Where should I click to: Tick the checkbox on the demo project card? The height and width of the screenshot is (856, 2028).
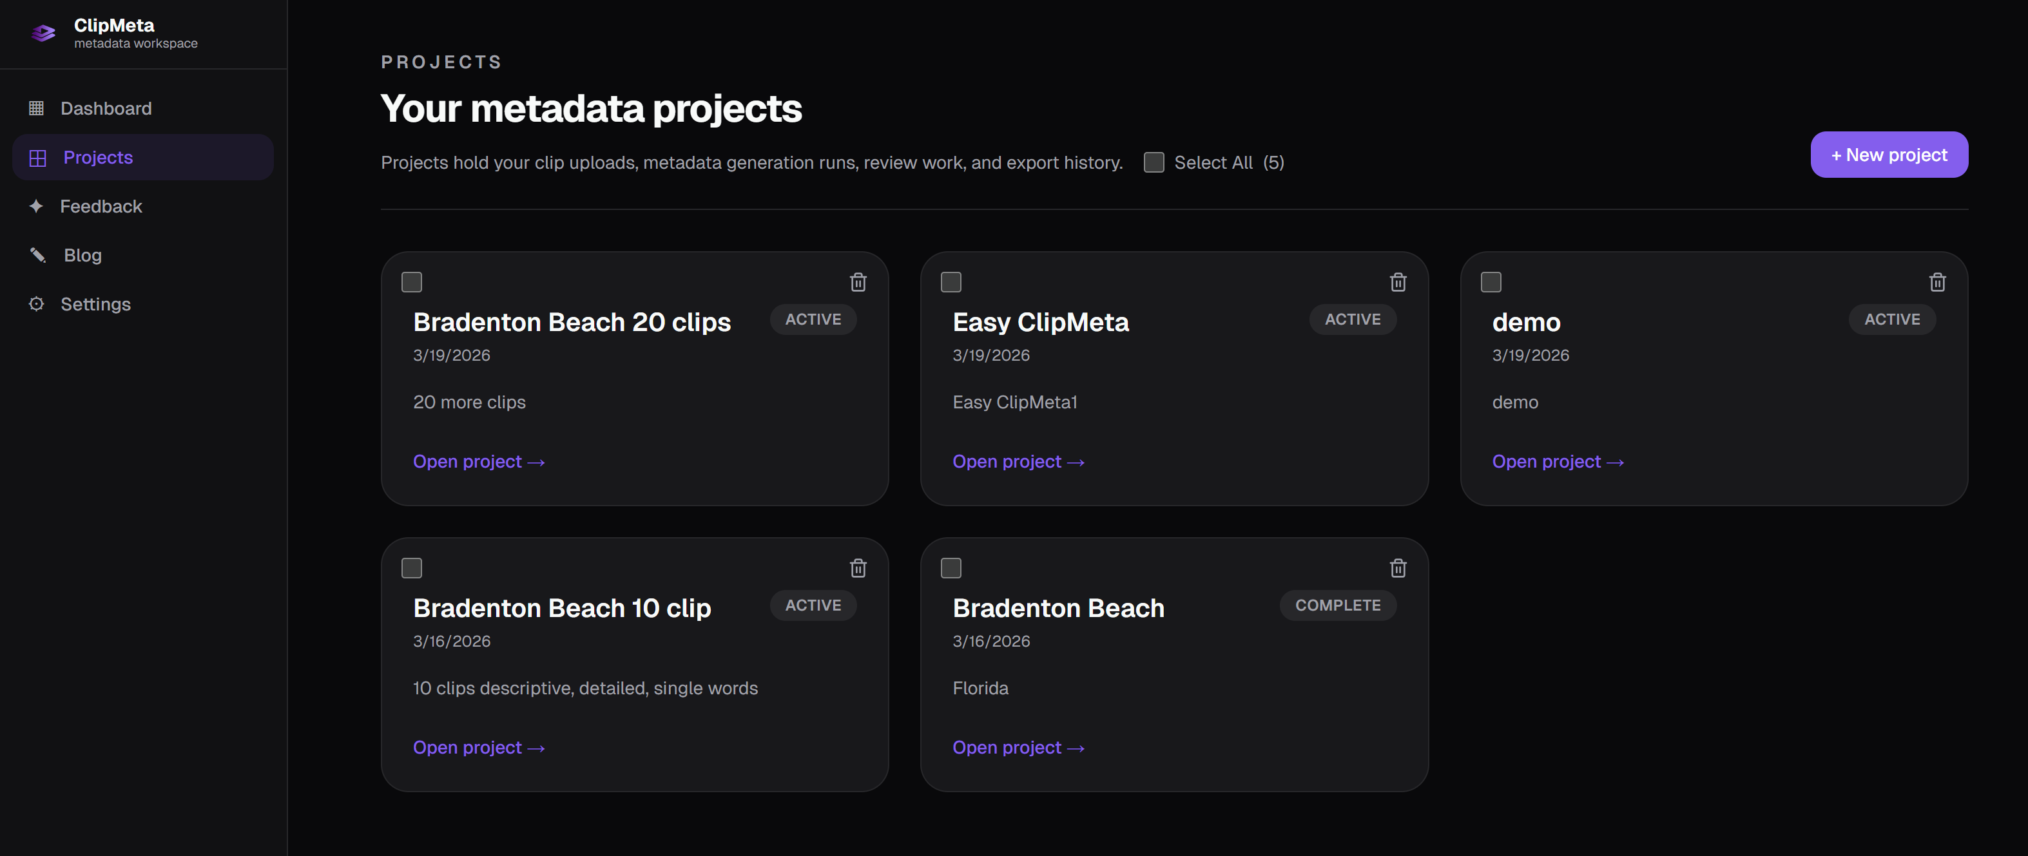point(1492,281)
